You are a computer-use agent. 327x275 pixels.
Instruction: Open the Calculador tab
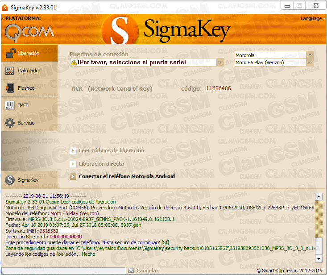pos(29,71)
